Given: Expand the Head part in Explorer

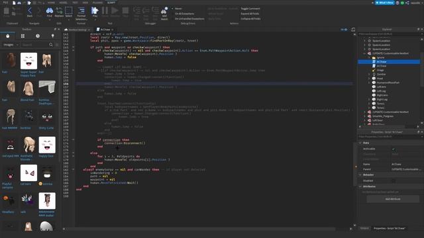Looking at the screenshot, I should [x=369, y=79].
